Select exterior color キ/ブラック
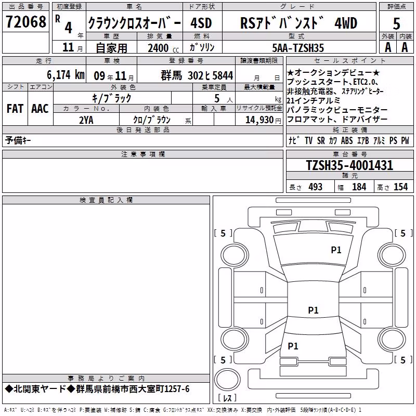Viewport: 416px width, 416px height. [112, 98]
